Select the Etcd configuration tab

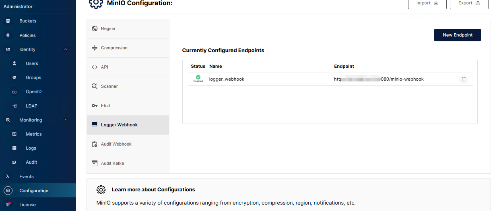[128, 105]
